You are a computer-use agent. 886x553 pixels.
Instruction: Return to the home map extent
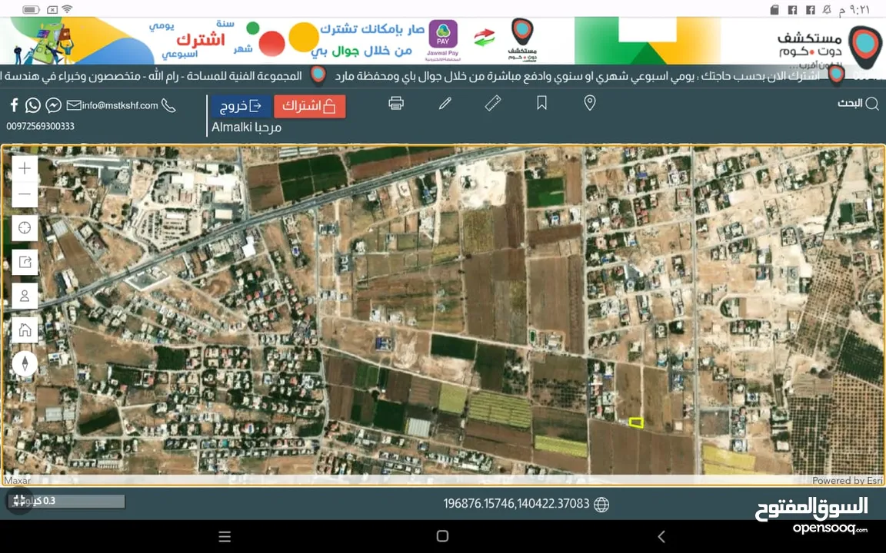click(x=25, y=329)
